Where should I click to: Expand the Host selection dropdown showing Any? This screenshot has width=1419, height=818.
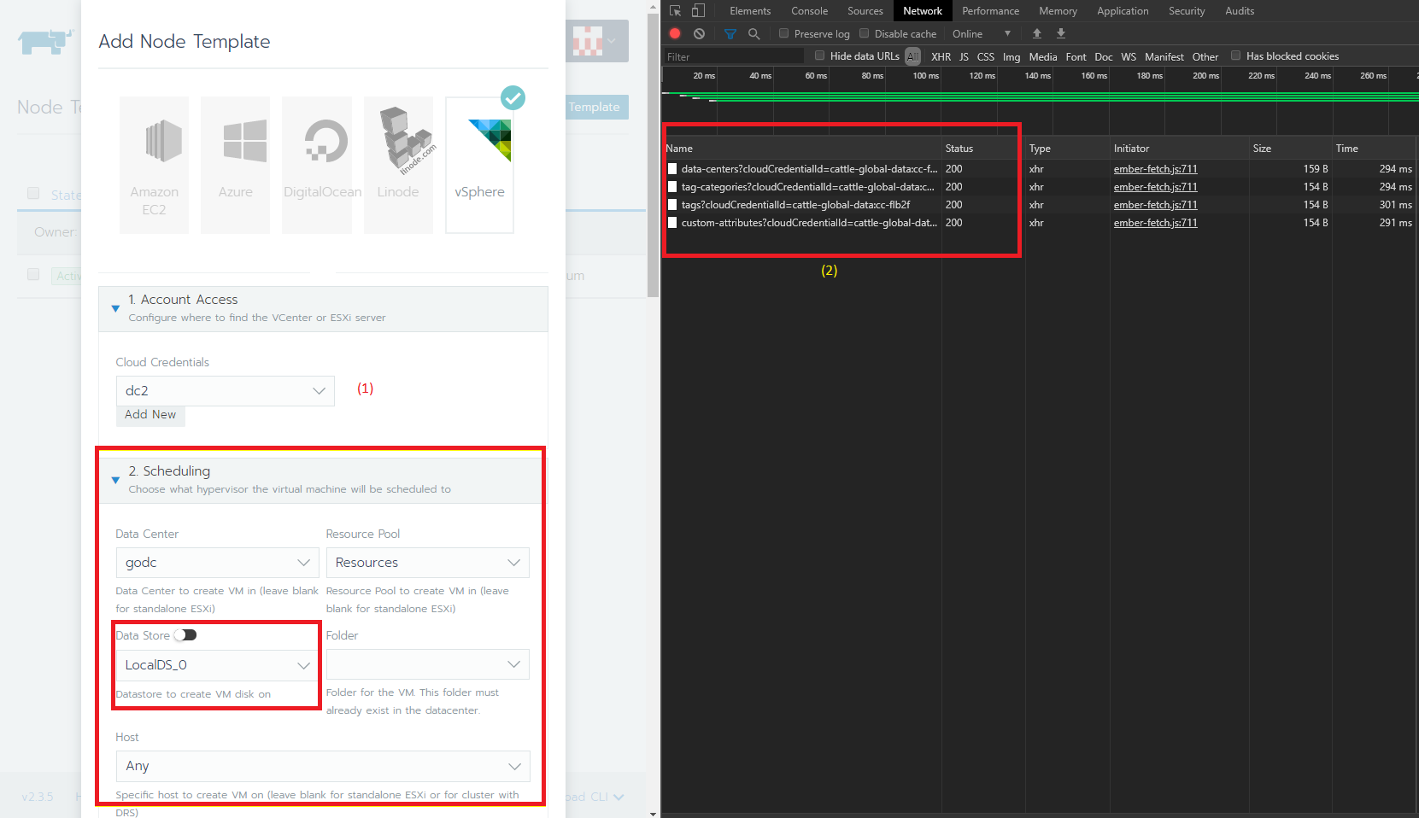(x=322, y=766)
